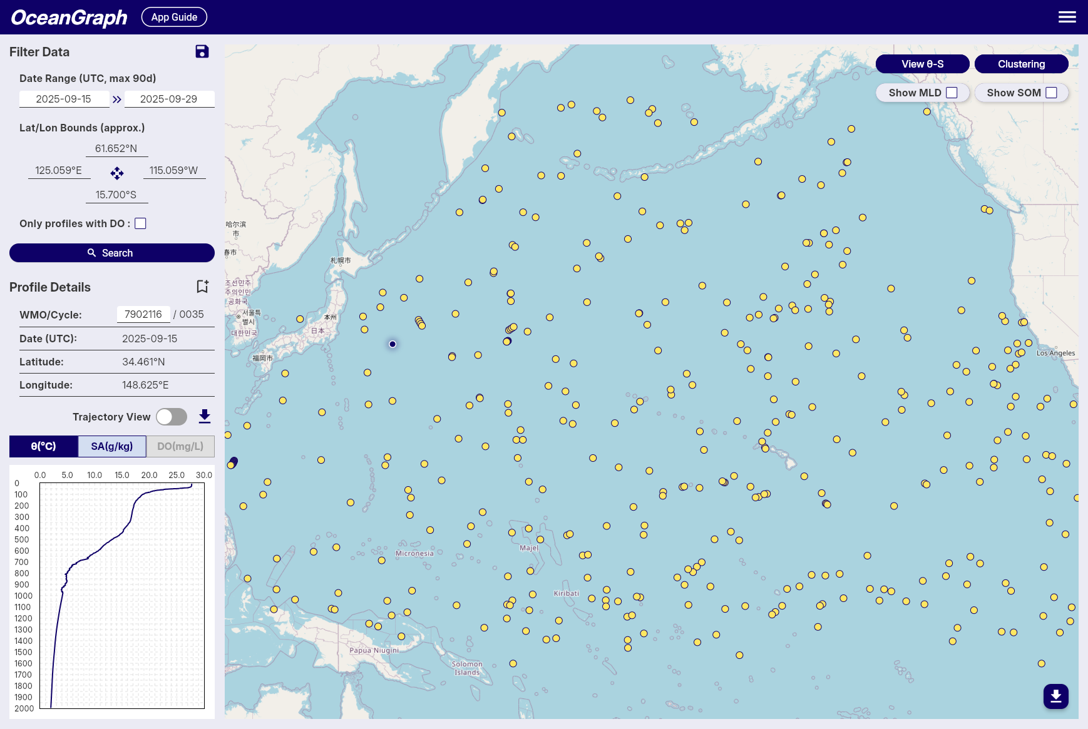
Task: Click the bookmark profile icon
Action: click(202, 287)
